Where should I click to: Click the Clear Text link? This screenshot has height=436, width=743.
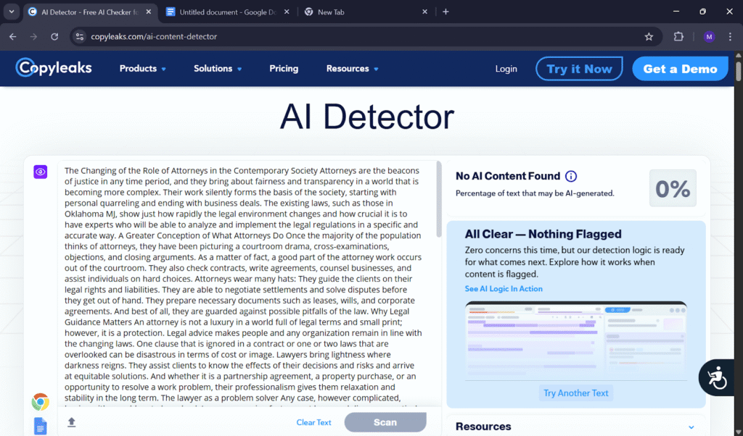click(x=313, y=422)
